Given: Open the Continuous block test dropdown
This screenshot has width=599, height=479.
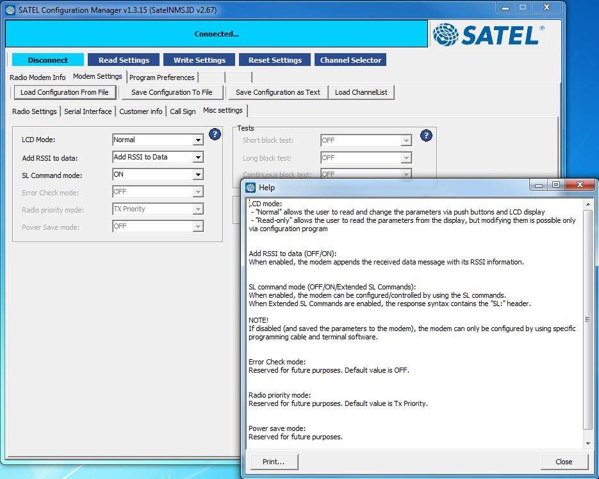Looking at the screenshot, I should (x=406, y=174).
